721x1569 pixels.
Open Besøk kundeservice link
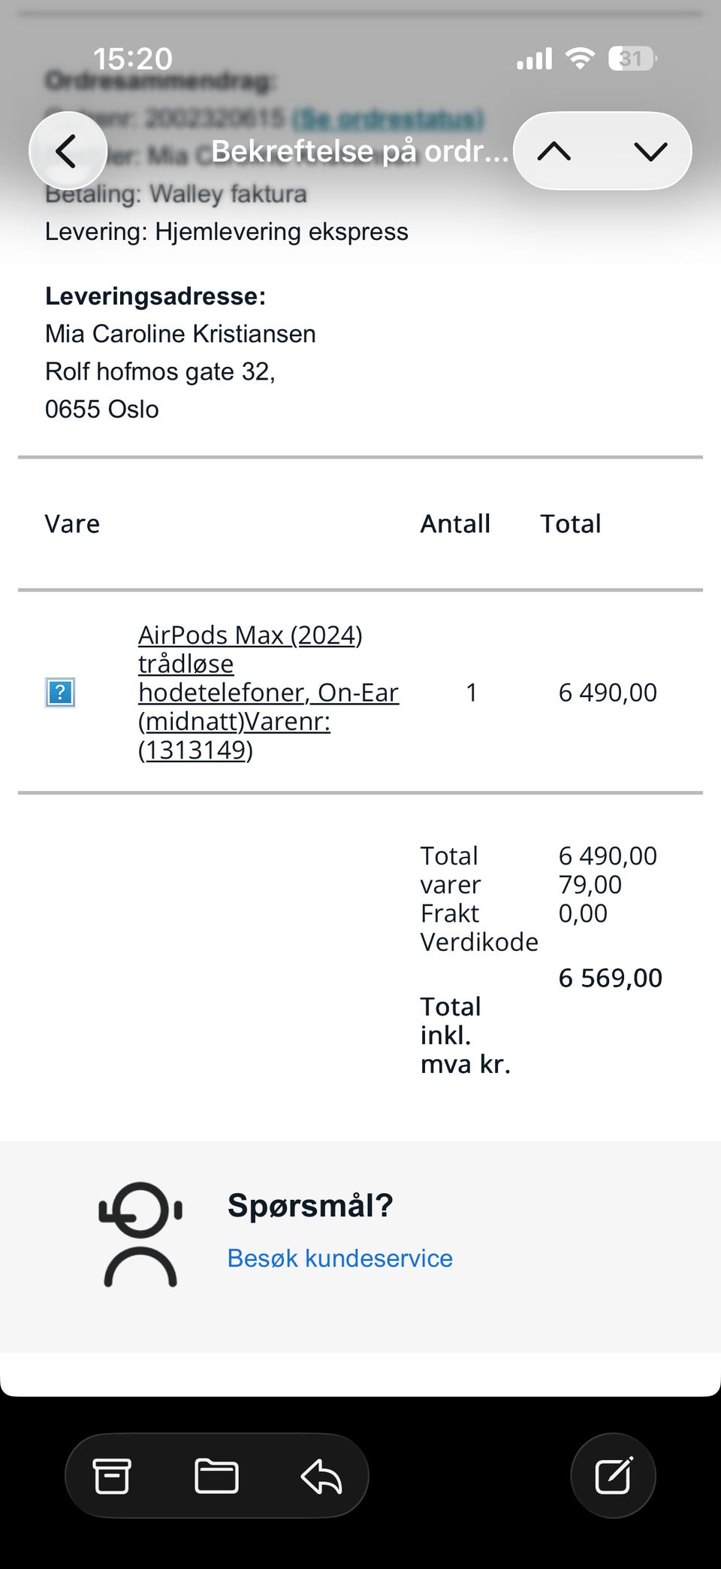point(340,1258)
